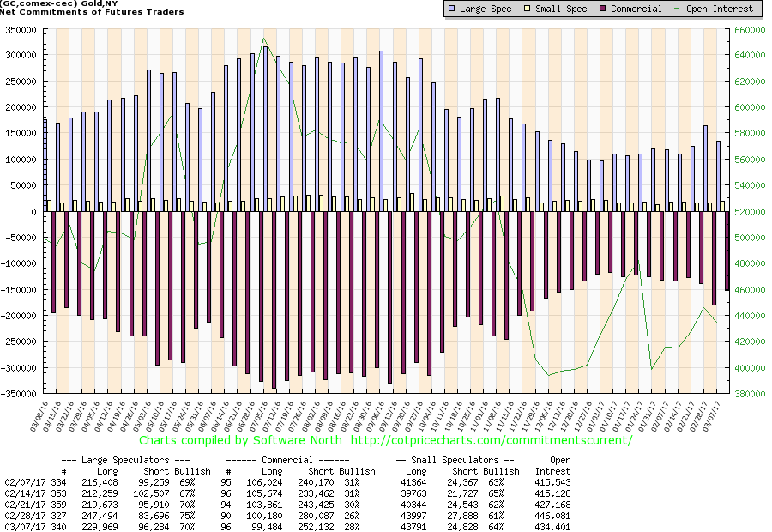Screen dimensions: 772x532
Task: Open the cotpricecharts.com commitmentscurrent URL
Action: point(492,440)
